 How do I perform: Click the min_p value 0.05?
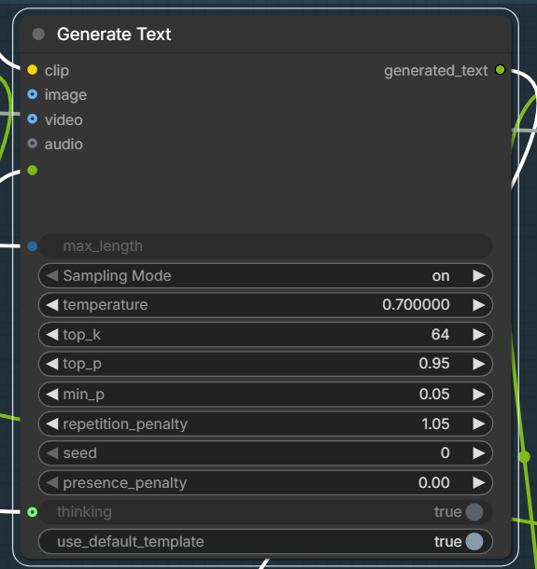coord(434,394)
